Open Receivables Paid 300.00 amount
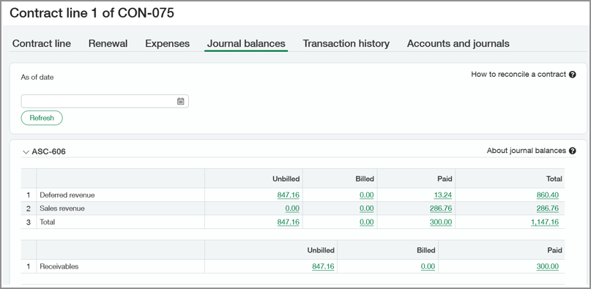This screenshot has height=289, width=591. 548,266
